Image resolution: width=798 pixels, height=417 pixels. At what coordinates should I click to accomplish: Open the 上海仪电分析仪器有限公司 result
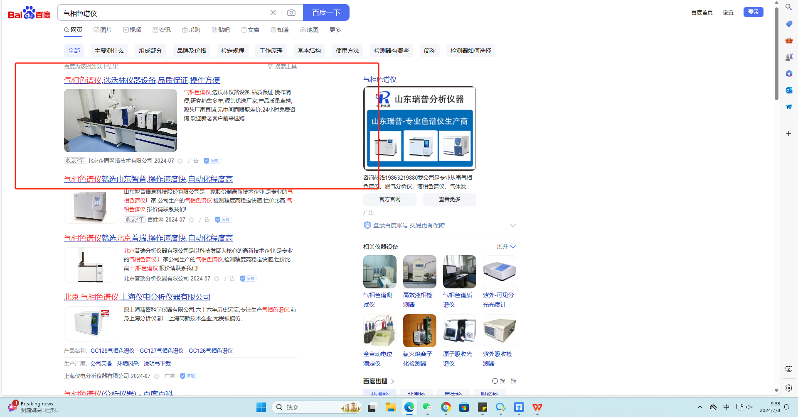tap(137, 297)
